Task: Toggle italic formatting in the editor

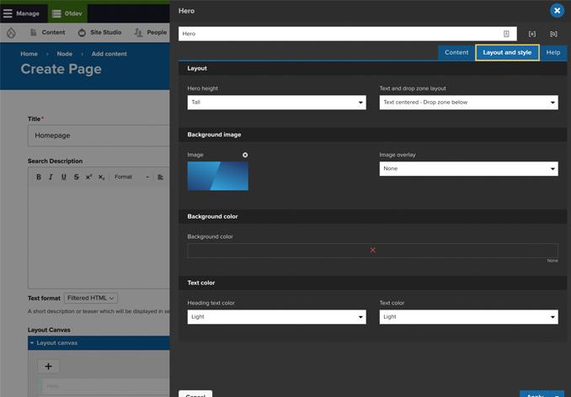Action: (x=51, y=177)
